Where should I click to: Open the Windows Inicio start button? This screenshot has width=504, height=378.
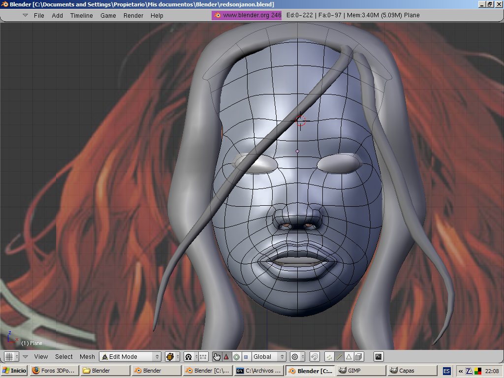(14, 371)
